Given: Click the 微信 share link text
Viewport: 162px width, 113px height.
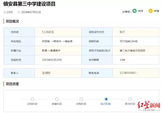Looking at the screenshot, I should point(141,11).
